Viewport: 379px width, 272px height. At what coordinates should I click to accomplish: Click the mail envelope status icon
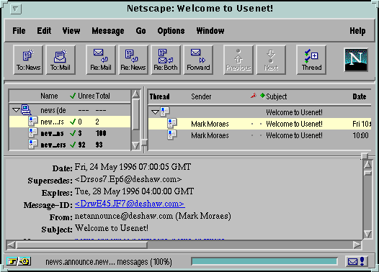357,261
